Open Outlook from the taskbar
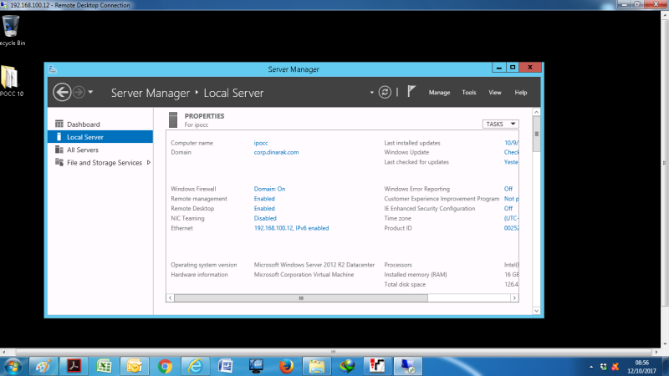This screenshot has width=669, height=376. click(135, 366)
